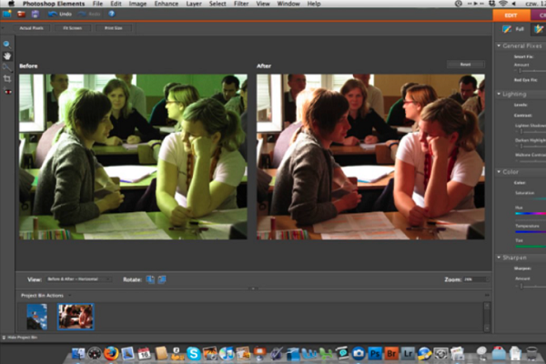Click the Redo arrow button

tap(89, 14)
